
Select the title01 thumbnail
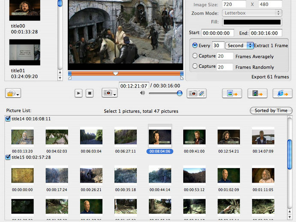tap(25, 52)
